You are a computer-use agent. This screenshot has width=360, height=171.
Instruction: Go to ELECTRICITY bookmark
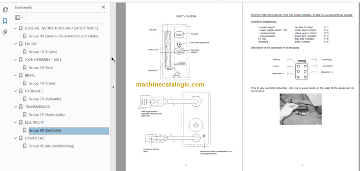pyautogui.click(x=34, y=122)
